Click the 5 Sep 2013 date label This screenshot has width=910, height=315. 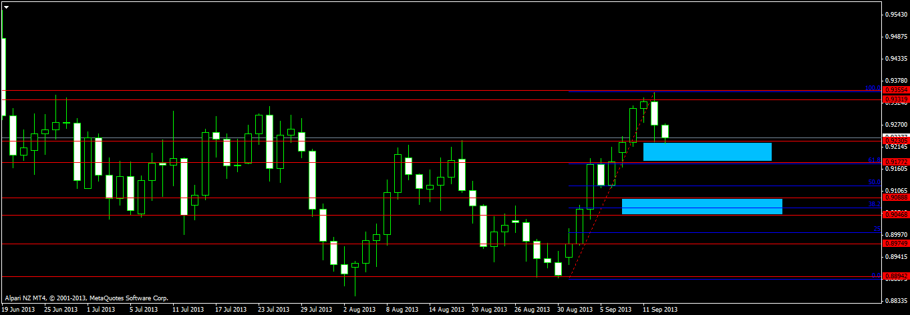(615, 310)
